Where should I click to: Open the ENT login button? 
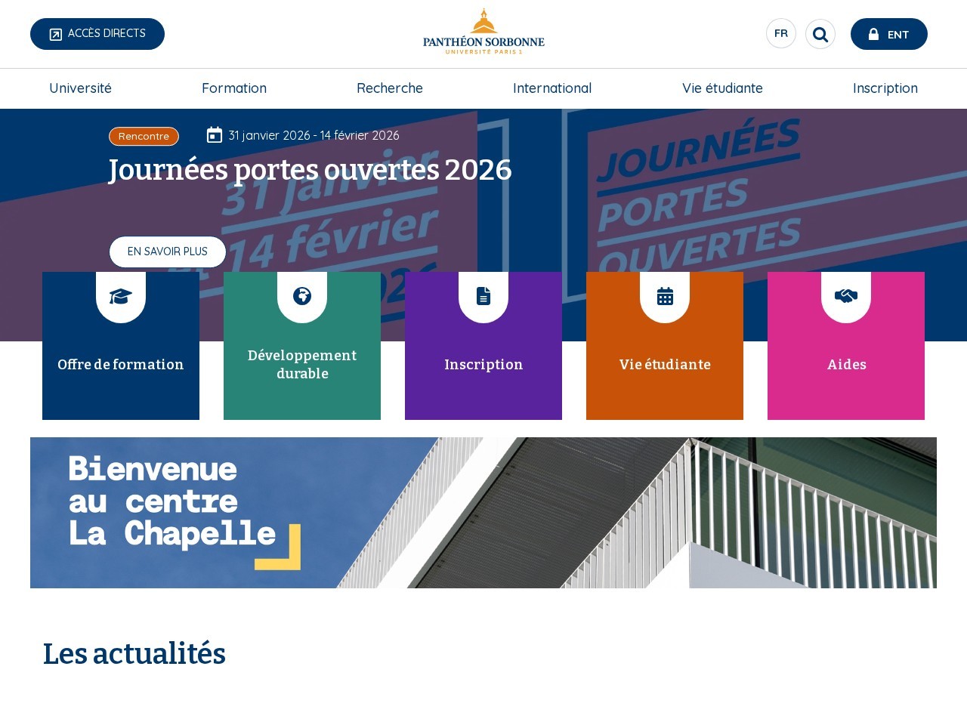tap(889, 34)
